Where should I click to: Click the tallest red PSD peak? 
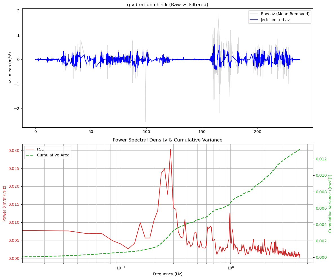pos(170,150)
